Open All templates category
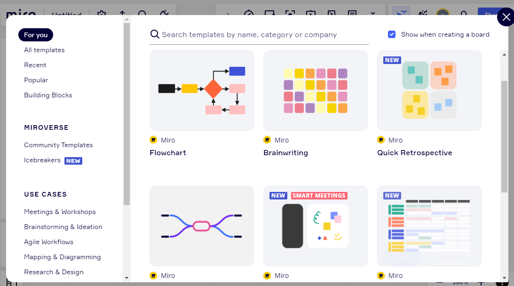The image size is (514, 286). click(x=44, y=50)
